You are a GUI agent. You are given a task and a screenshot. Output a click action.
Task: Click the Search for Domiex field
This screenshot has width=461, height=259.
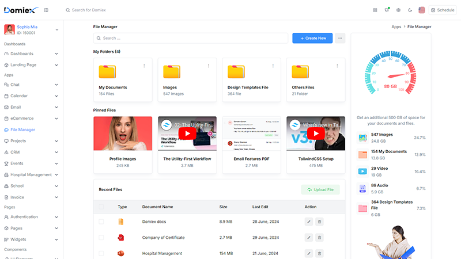(89, 10)
